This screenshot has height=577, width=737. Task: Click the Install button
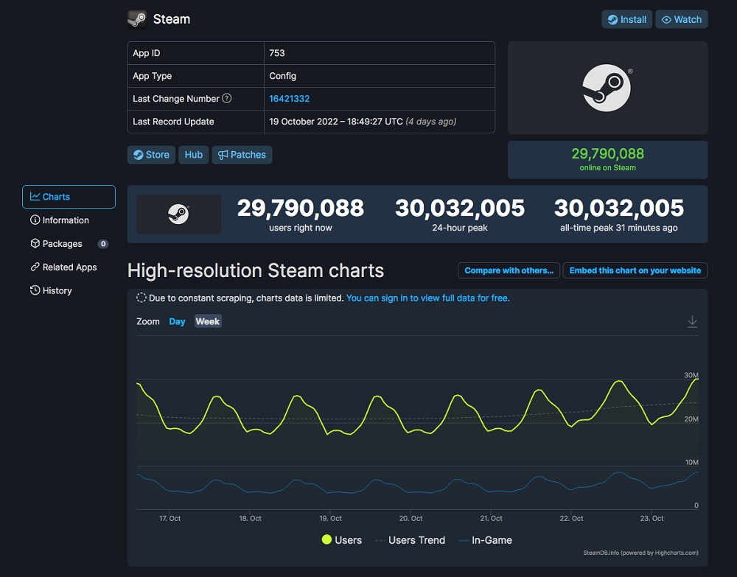(626, 19)
